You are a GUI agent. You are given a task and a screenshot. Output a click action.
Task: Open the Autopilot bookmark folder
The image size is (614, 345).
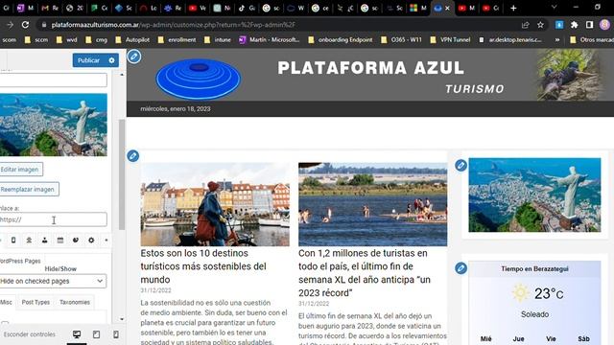(x=132, y=39)
